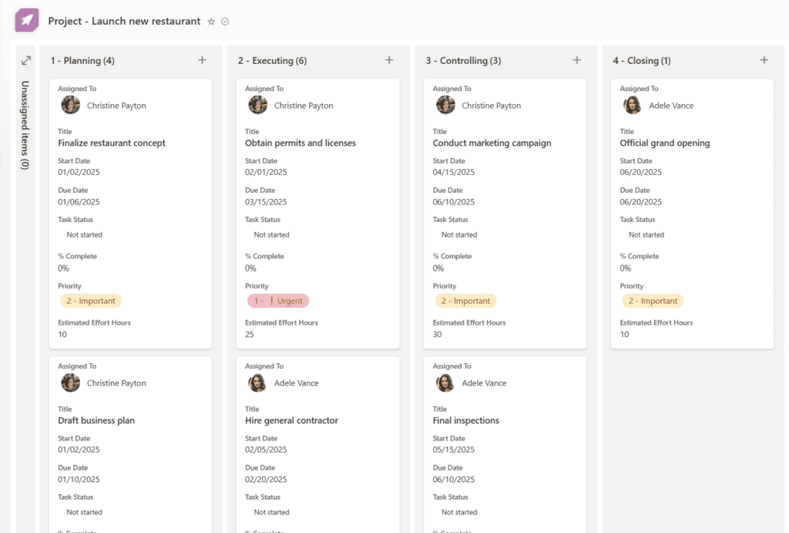This screenshot has height=533, width=789.
Task: Open the Hire general contractor card title
Action: click(291, 420)
